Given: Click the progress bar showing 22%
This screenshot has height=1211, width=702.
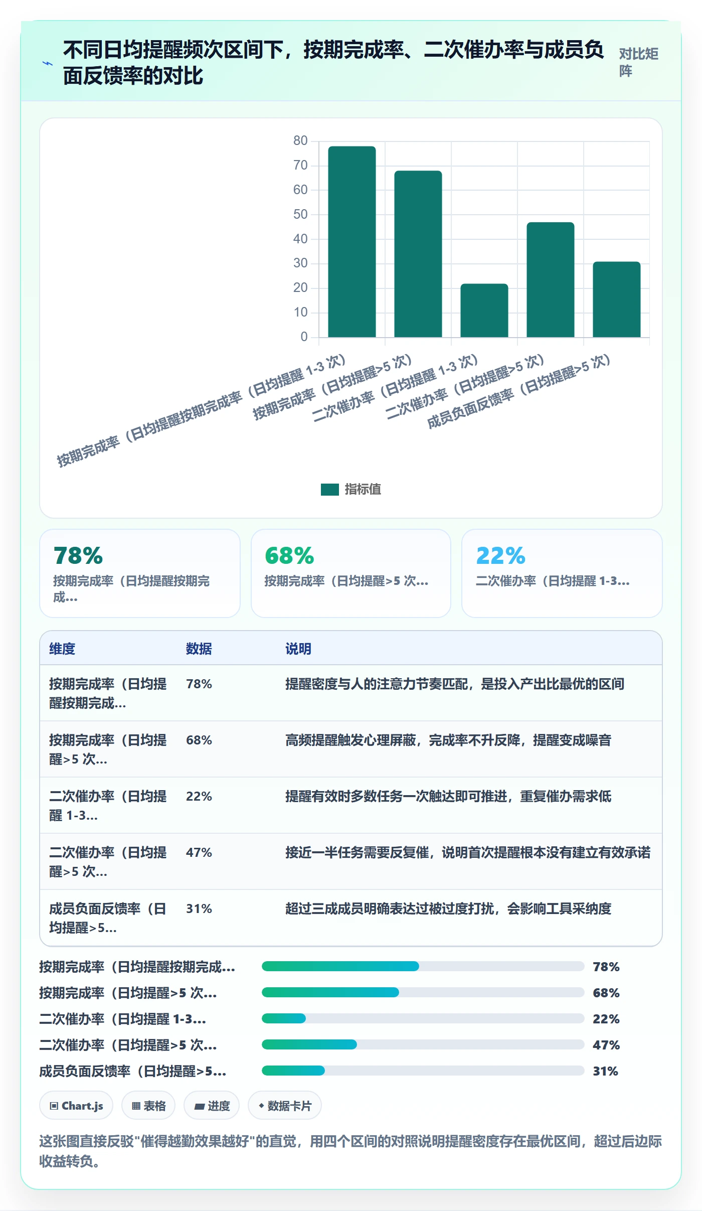Looking at the screenshot, I should [x=423, y=1018].
